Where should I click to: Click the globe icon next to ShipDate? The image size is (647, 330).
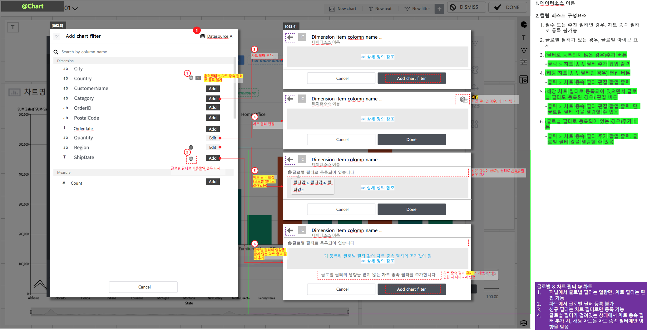pyautogui.click(x=191, y=158)
